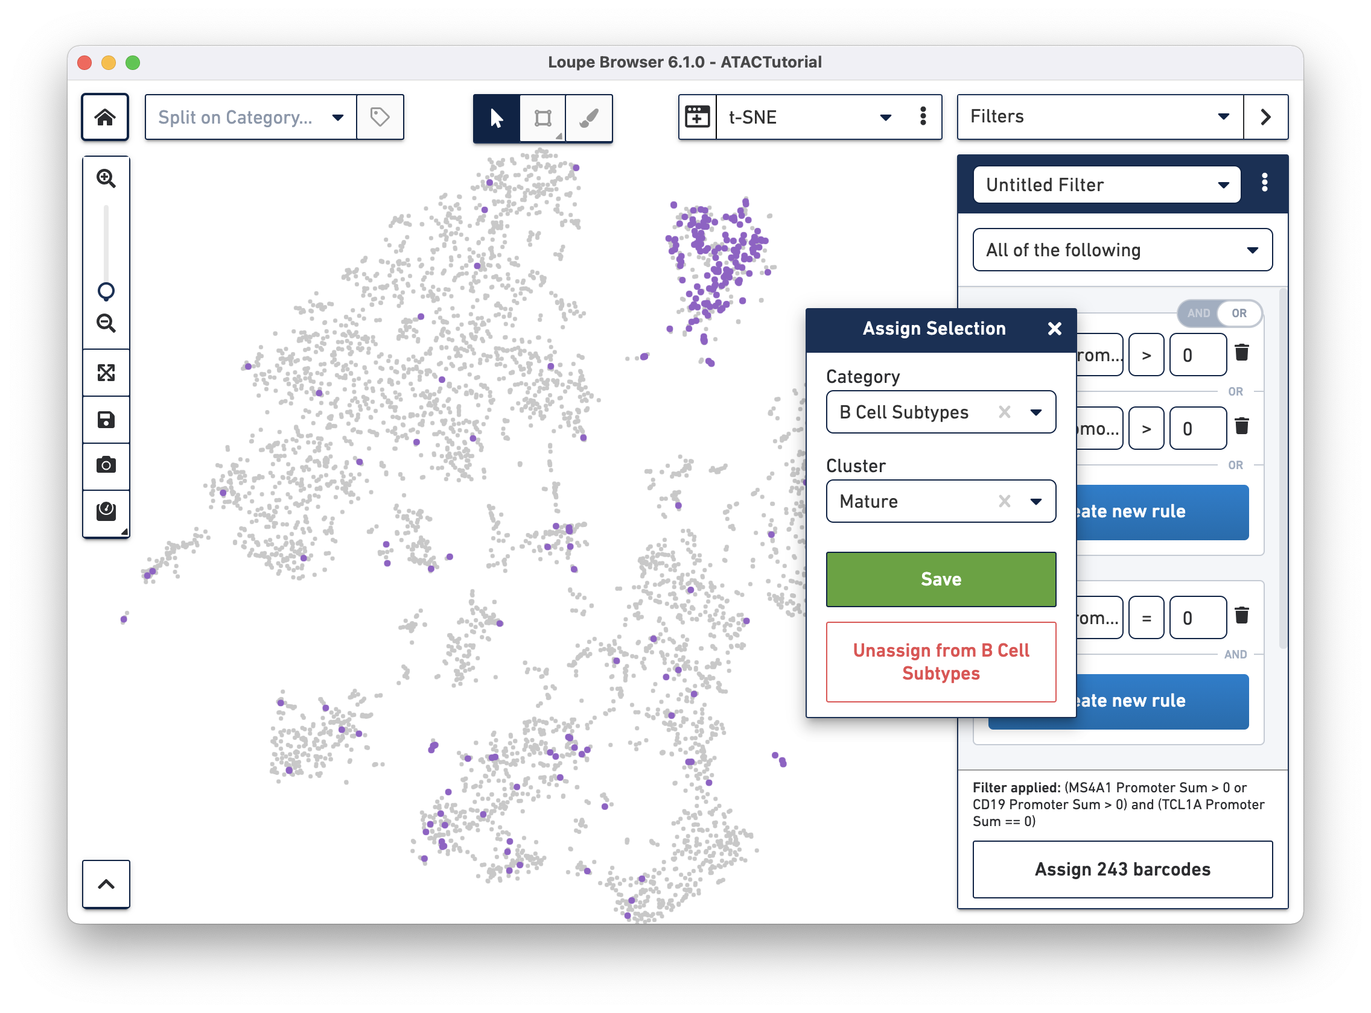
Task: Select the pointer selection tool
Action: pos(497,118)
